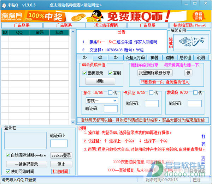Open the 查看详情 badge on banner
The image size is (212, 184).
(198, 16)
